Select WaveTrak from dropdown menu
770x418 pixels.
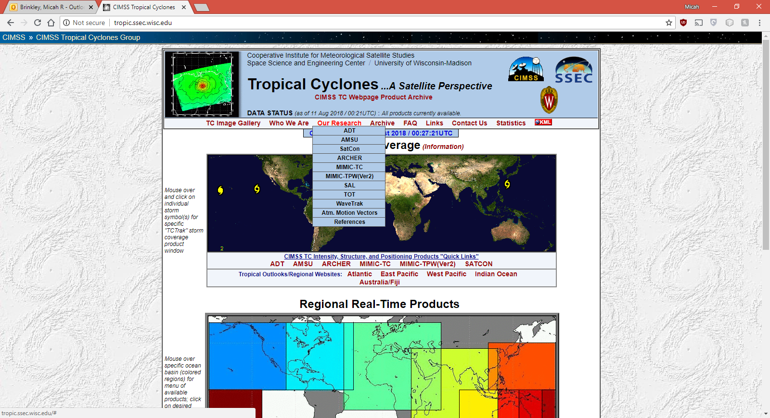tap(349, 204)
